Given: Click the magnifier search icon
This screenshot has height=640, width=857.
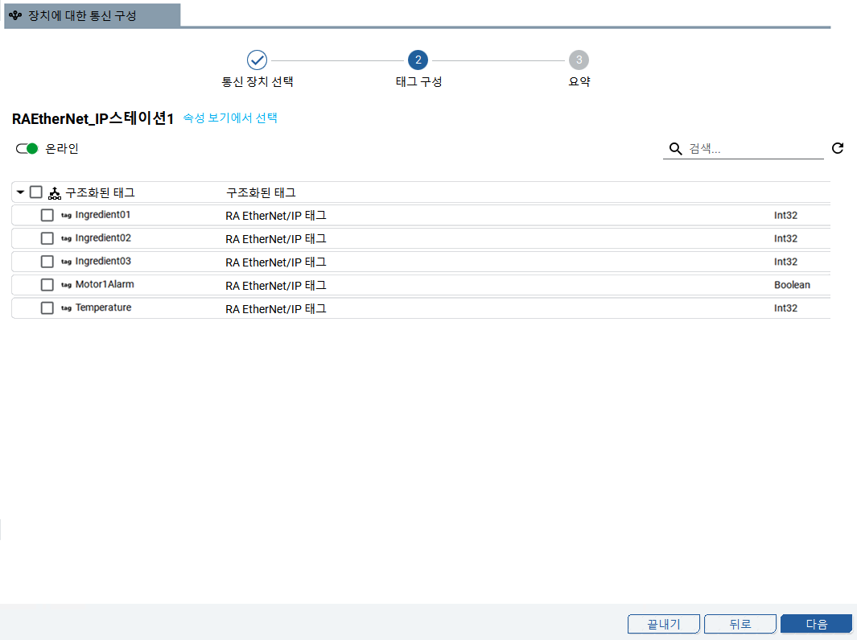Looking at the screenshot, I should click(676, 149).
